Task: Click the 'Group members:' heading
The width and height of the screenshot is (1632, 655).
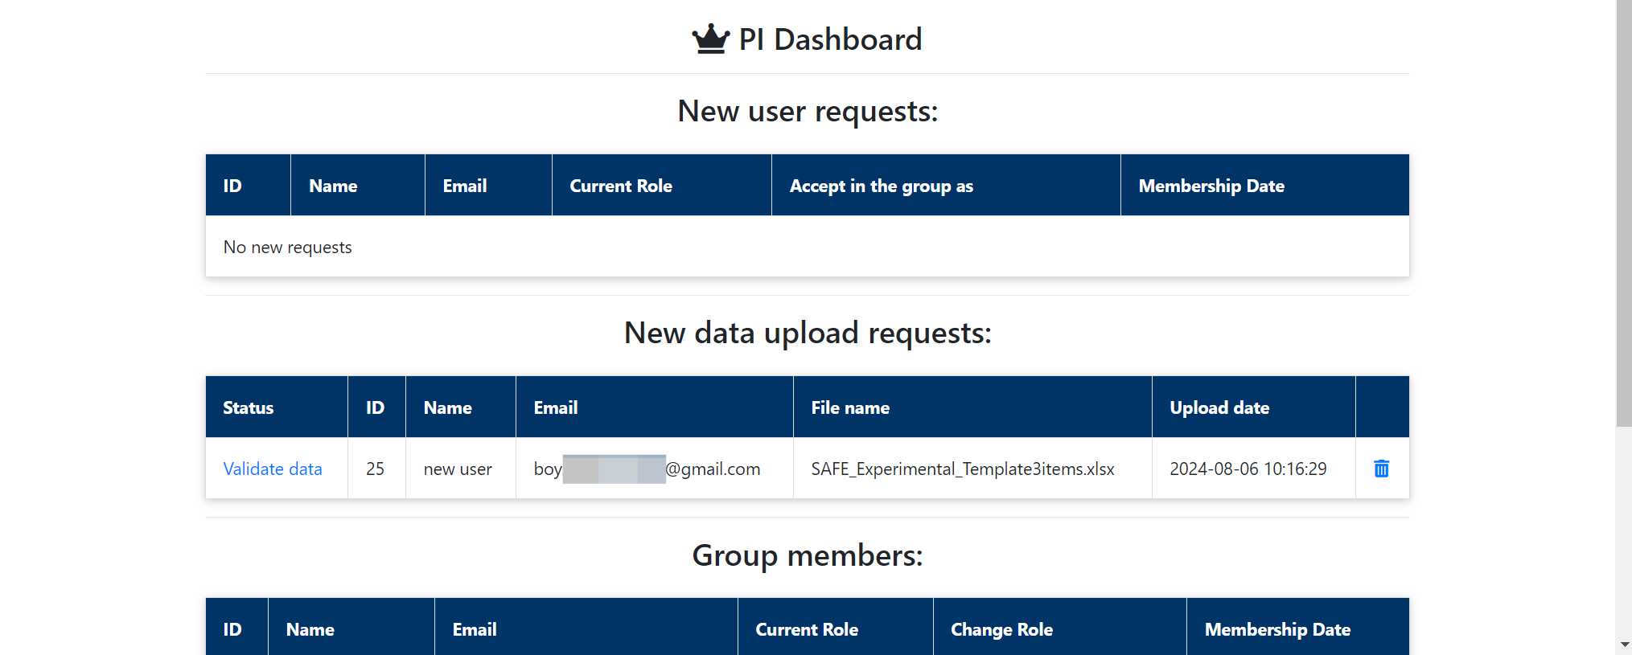Action: [x=808, y=555]
